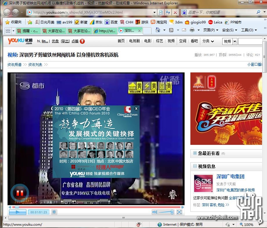Image resolution: width=267 pixels, height=228 pixels.
Task: Click the red upload arrow icon next to 点播
Action: (x=82, y=41)
